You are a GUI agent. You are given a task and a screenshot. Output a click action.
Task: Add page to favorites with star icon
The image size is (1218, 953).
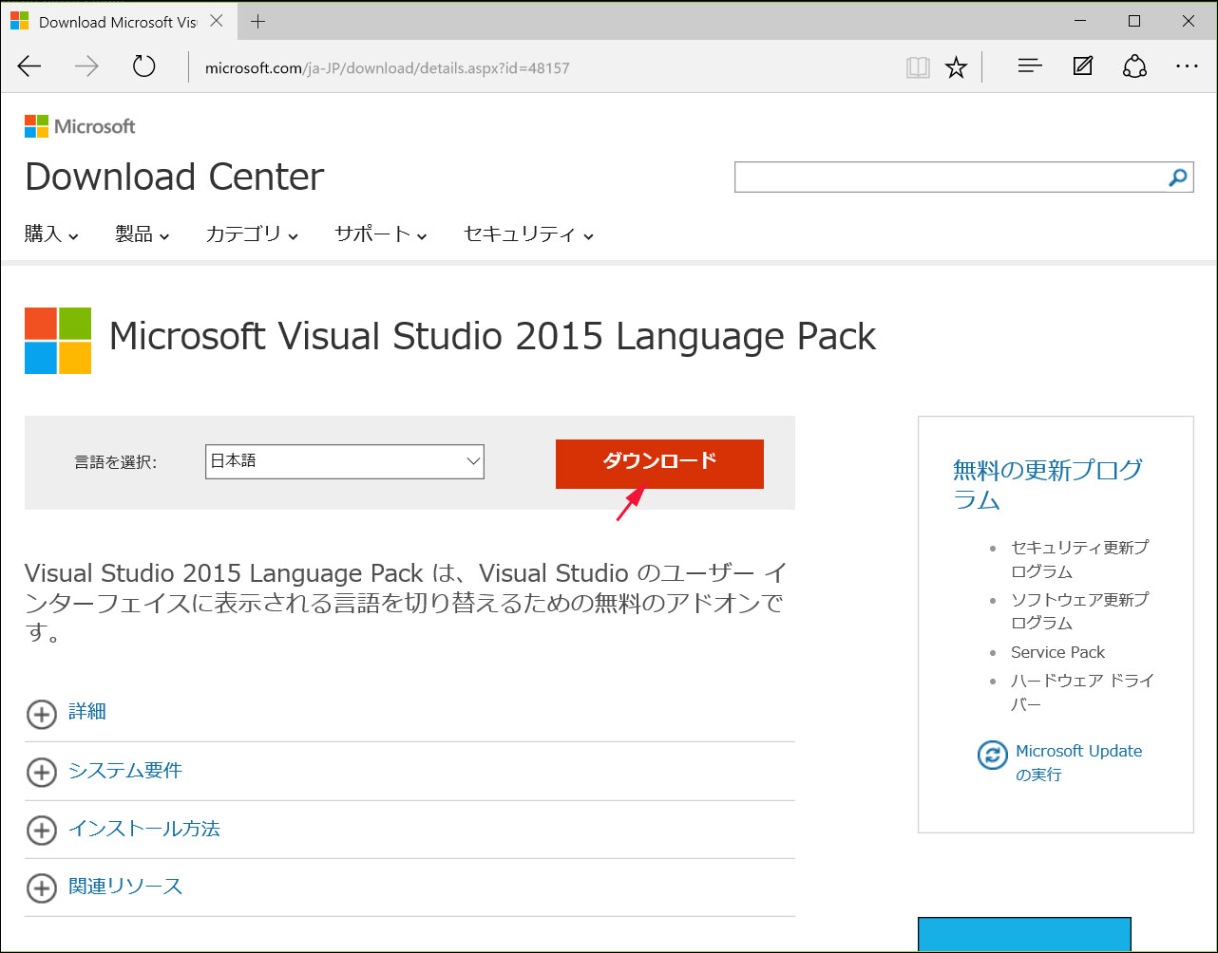click(956, 67)
